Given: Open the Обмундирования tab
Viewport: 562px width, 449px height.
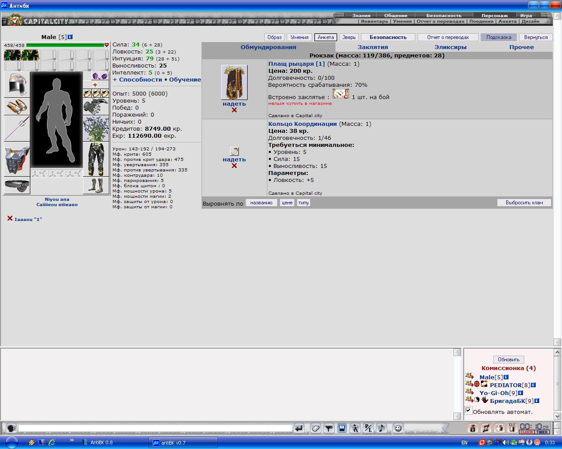Looking at the screenshot, I should [268, 47].
